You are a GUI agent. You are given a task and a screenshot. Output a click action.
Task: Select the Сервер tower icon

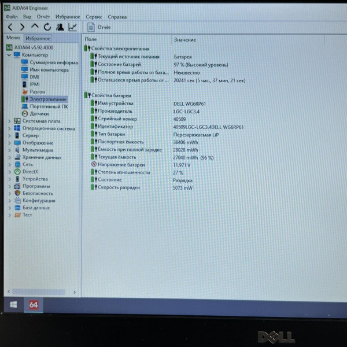(x=17, y=135)
